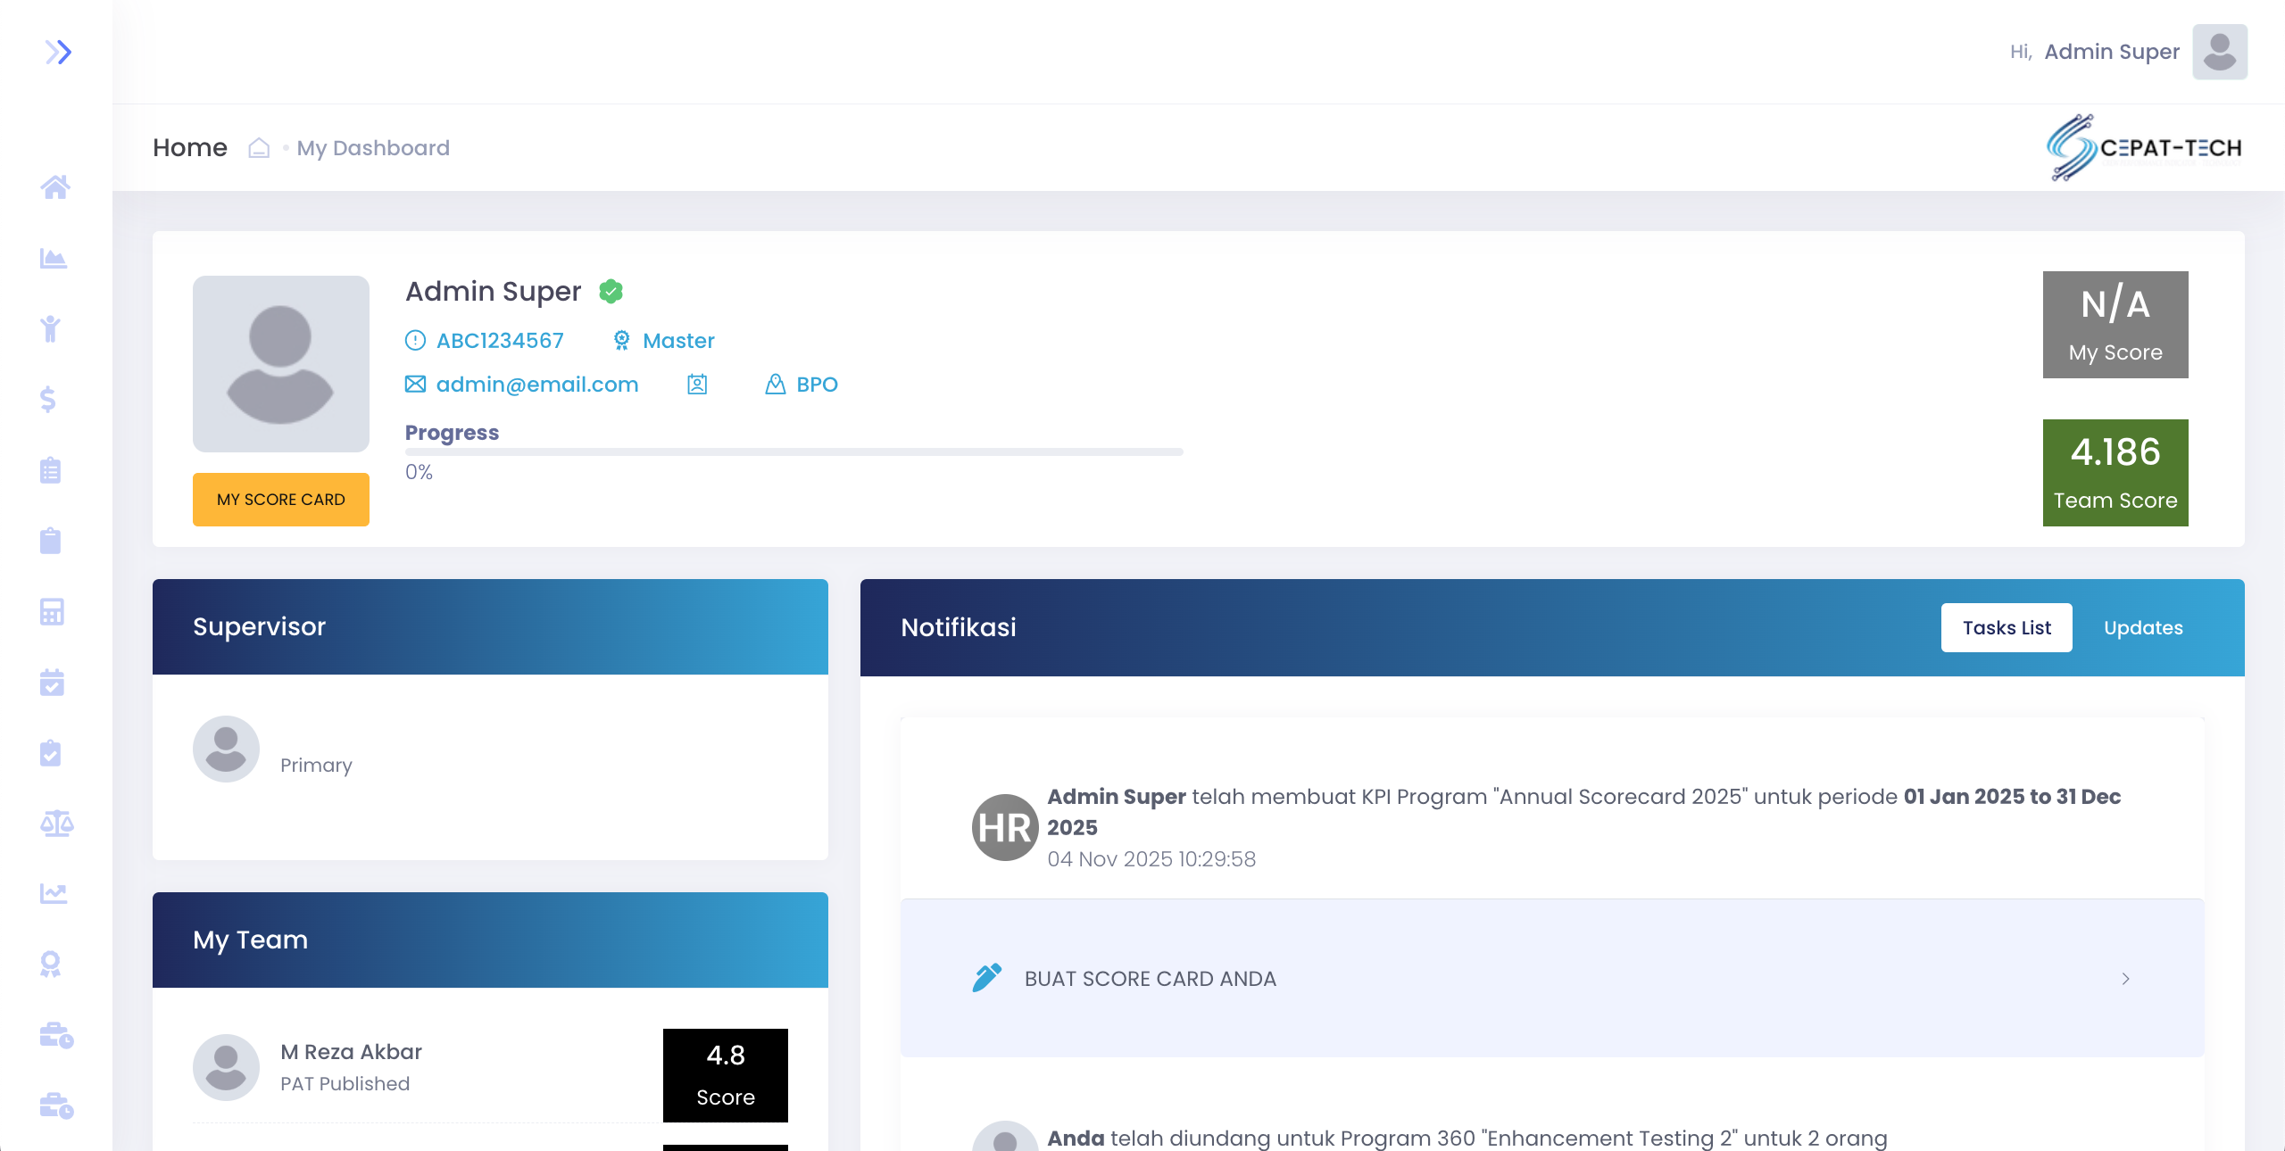
Task: Open the balance scale sidebar icon
Action: coord(56,823)
